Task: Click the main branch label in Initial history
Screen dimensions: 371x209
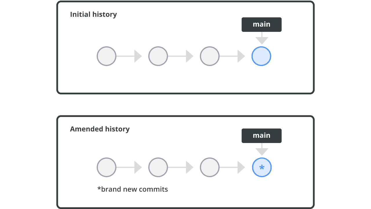Action: (261, 25)
